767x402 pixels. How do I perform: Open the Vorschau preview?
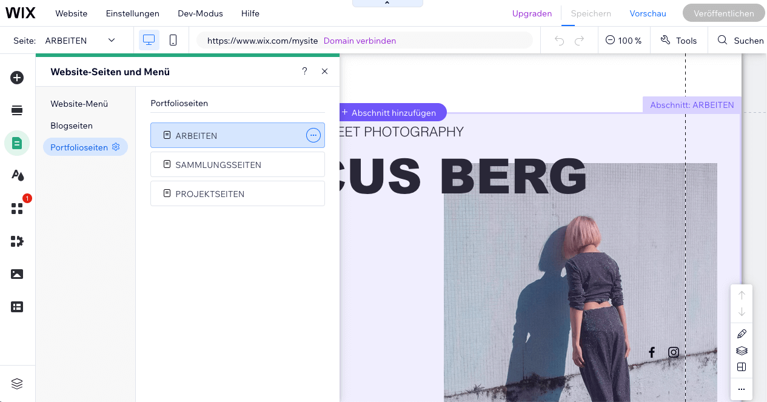[648, 13]
